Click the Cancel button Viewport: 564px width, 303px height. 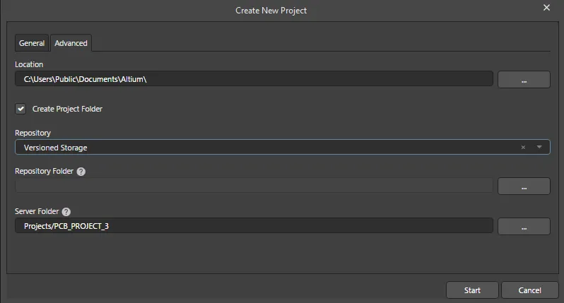[x=529, y=290]
